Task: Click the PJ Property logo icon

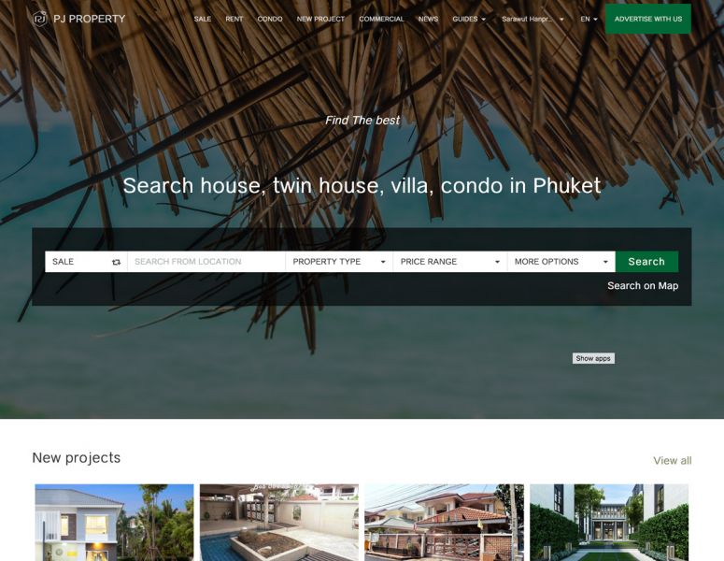Action: (40, 19)
